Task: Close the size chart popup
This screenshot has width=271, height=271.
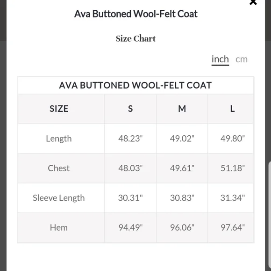Action: pos(253,2)
